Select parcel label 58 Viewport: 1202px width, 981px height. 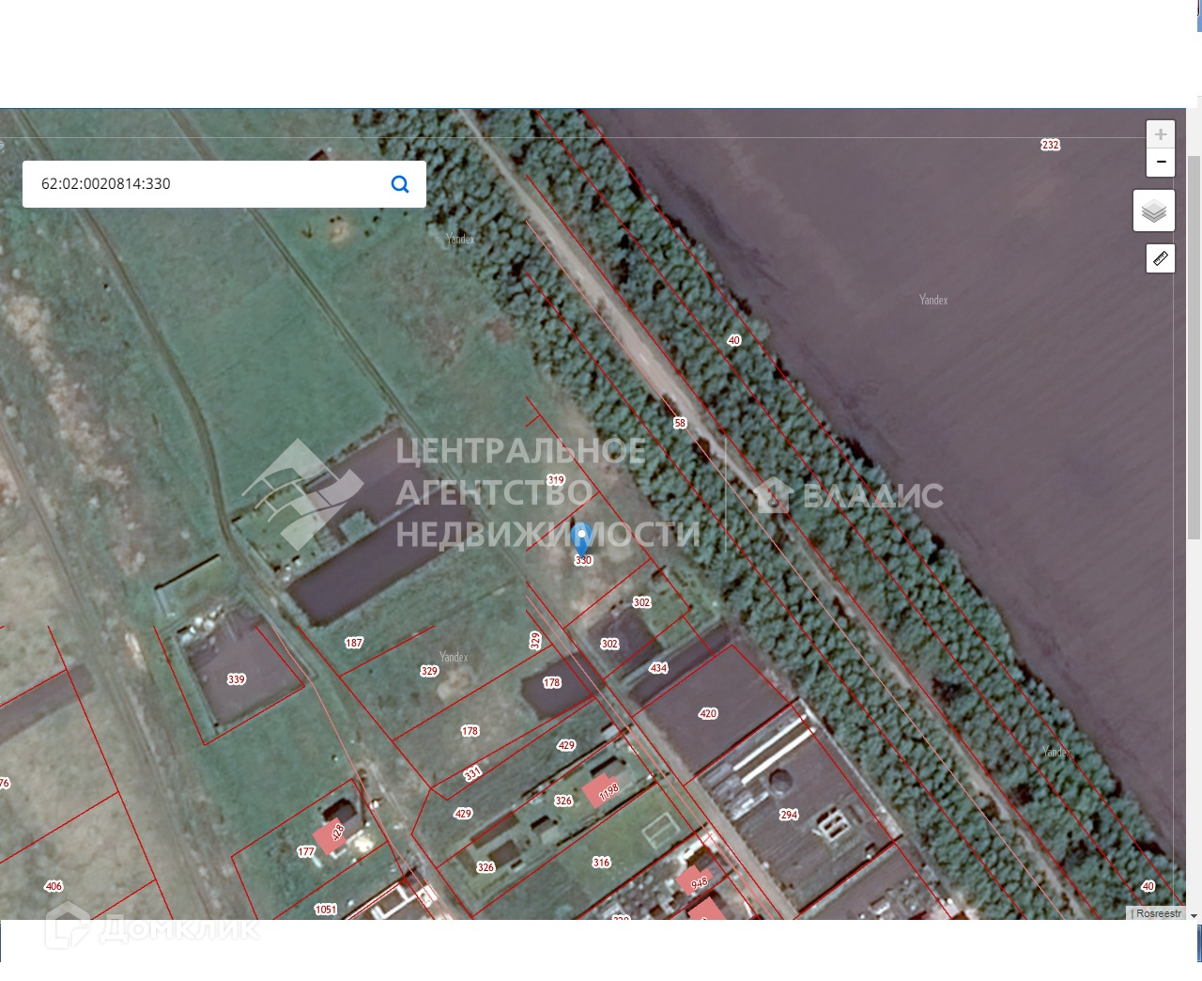pyautogui.click(x=680, y=423)
